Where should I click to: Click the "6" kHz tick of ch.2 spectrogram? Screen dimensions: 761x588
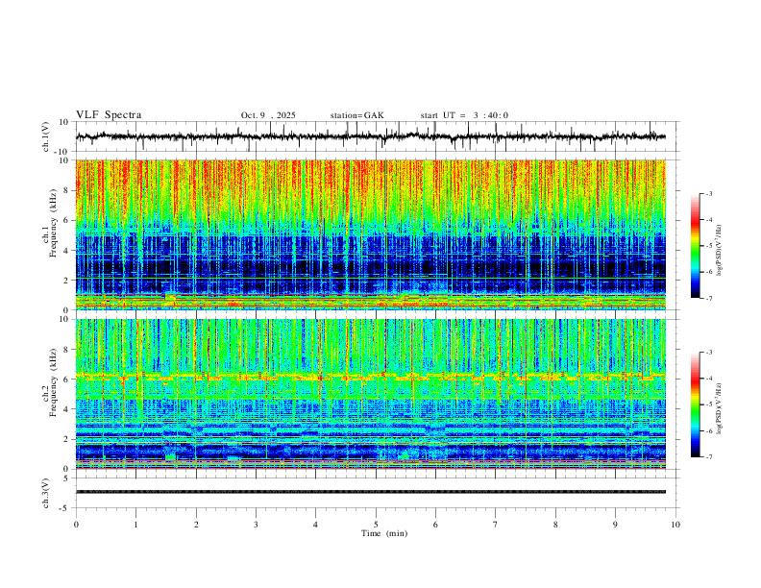[67, 380]
